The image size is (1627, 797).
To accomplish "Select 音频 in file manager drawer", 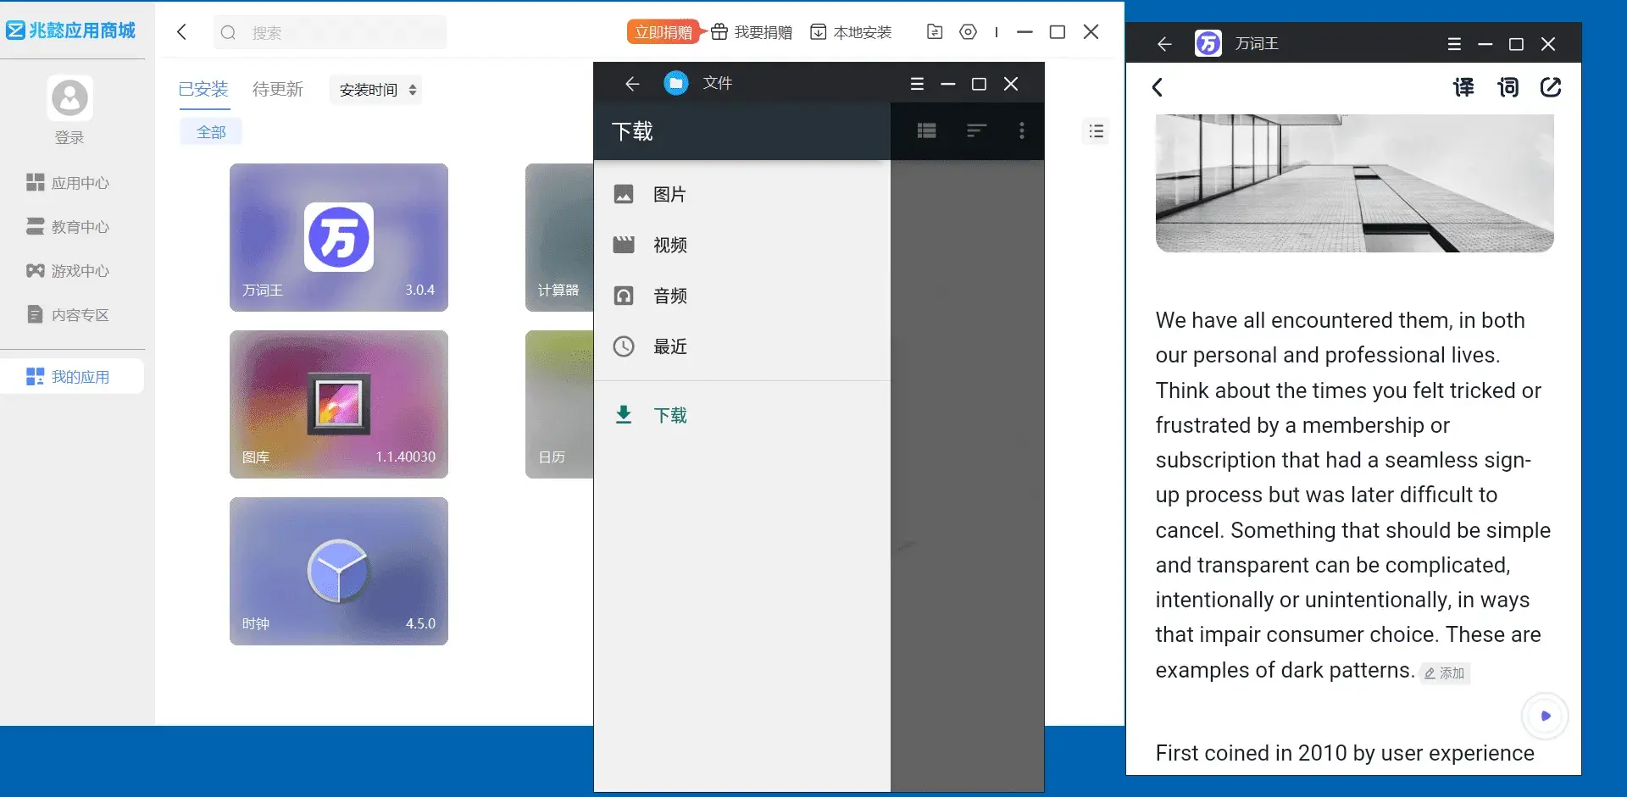I will pyautogui.click(x=742, y=296).
